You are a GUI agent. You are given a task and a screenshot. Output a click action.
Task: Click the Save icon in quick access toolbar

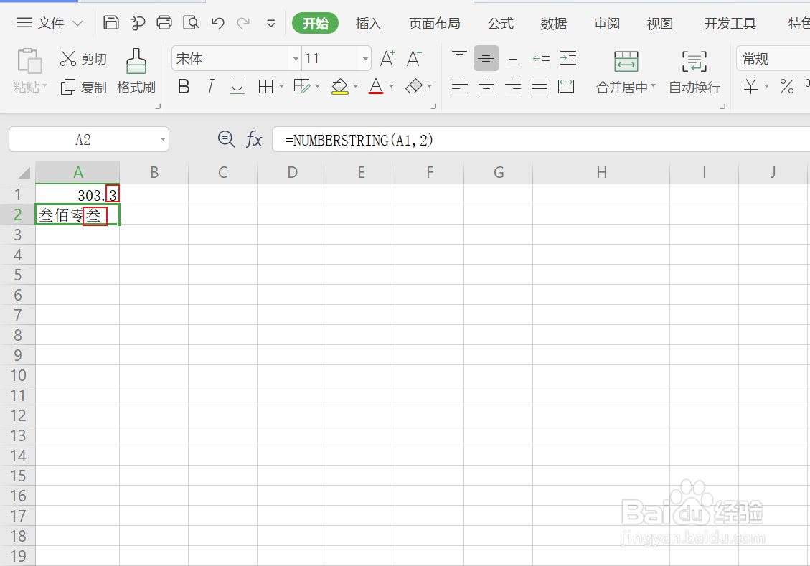click(x=111, y=23)
